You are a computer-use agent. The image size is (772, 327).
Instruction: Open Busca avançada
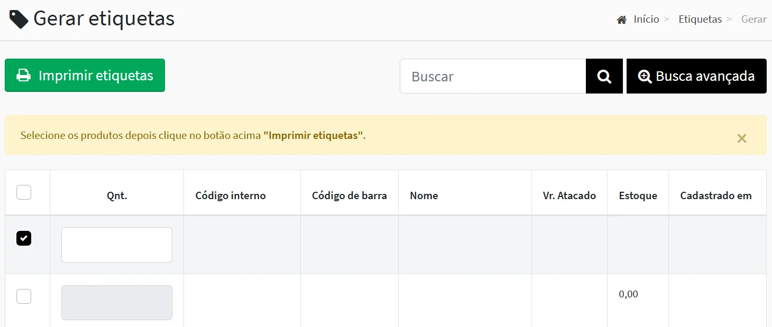[x=696, y=76]
